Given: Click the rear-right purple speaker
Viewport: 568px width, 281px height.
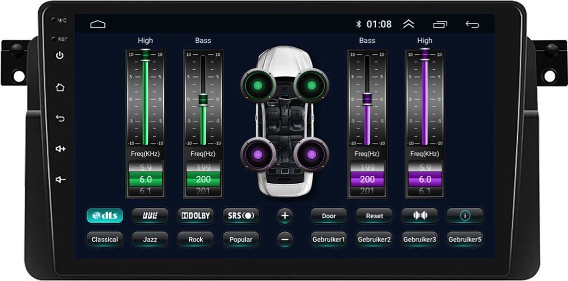Looking at the screenshot, I should tap(311, 154).
